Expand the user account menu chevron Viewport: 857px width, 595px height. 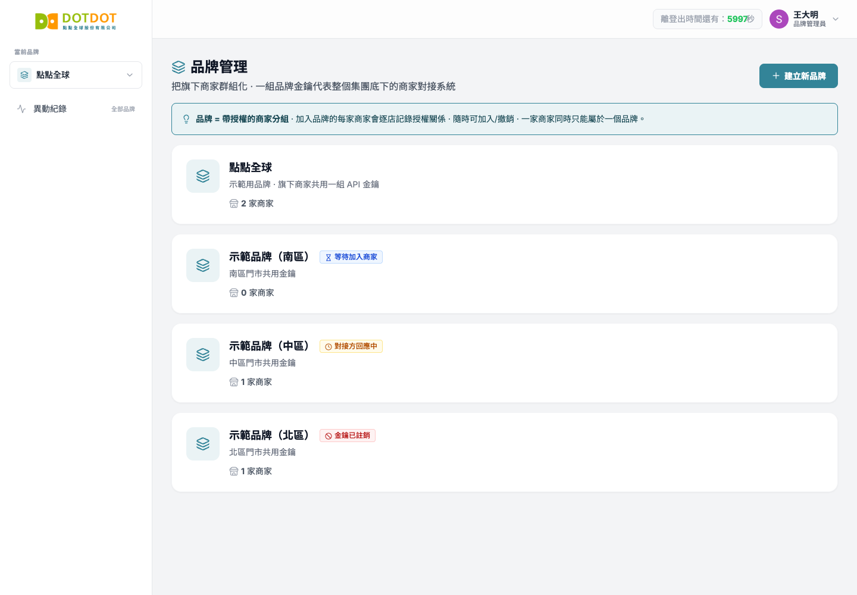[x=836, y=19]
